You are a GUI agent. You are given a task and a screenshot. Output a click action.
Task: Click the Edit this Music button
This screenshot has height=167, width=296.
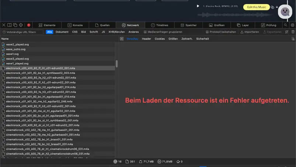click(x=256, y=7)
